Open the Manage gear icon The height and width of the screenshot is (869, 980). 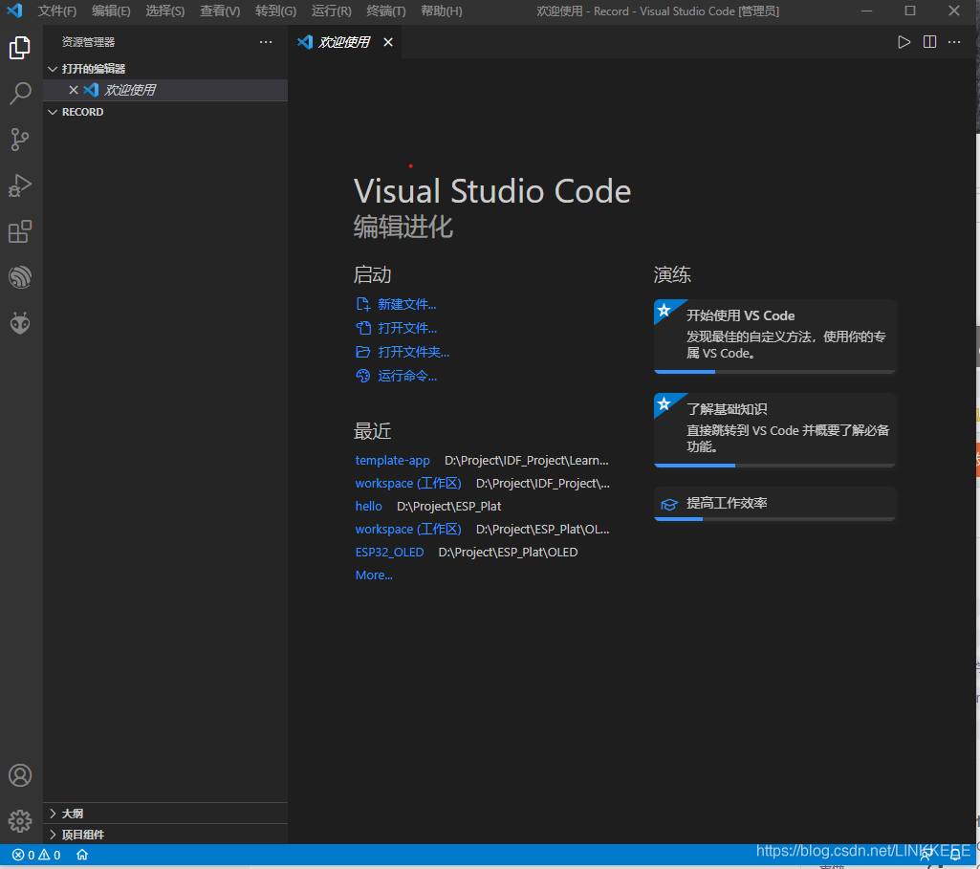[20, 821]
